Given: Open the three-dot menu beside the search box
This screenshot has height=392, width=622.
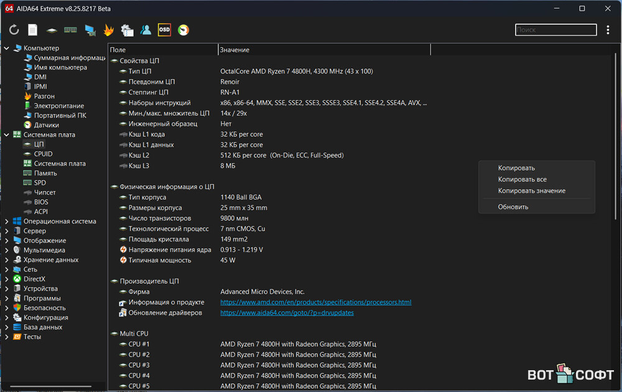Looking at the screenshot, I should [x=608, y=30].
